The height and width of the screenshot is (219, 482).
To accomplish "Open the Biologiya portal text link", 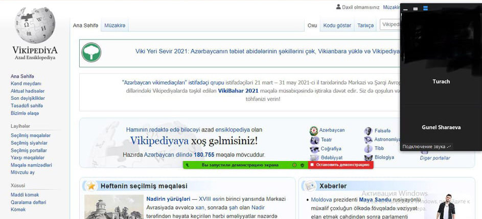I will (x=384, y=157).
